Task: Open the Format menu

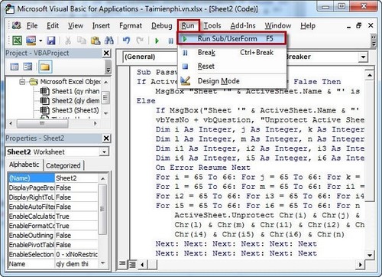Action: pyautogui.click(x=131, y=25)
